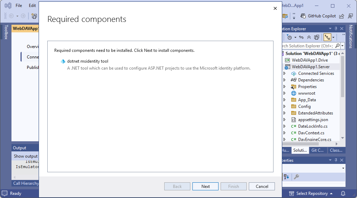Click the Navigate Forward arrow icon
The height and width of the screenshot is (198, 357).
pyautogui.click(x=23, y=16)
